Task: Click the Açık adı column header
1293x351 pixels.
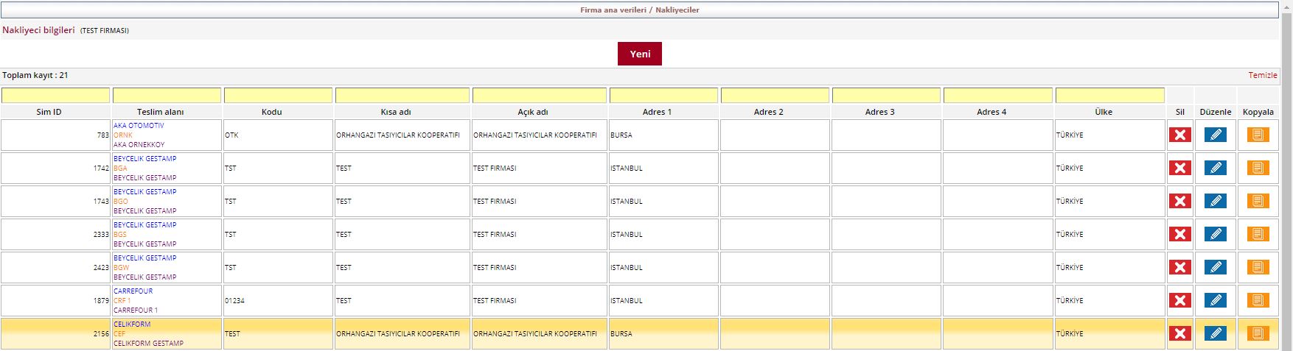Action: (x=532, y=112)
